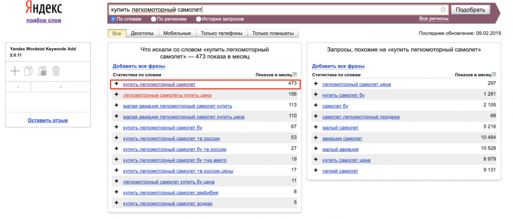Add 'купить легкомоторный самолет бу +на авито' via plus
Screen dimensions: 513x219
point(116,159)
